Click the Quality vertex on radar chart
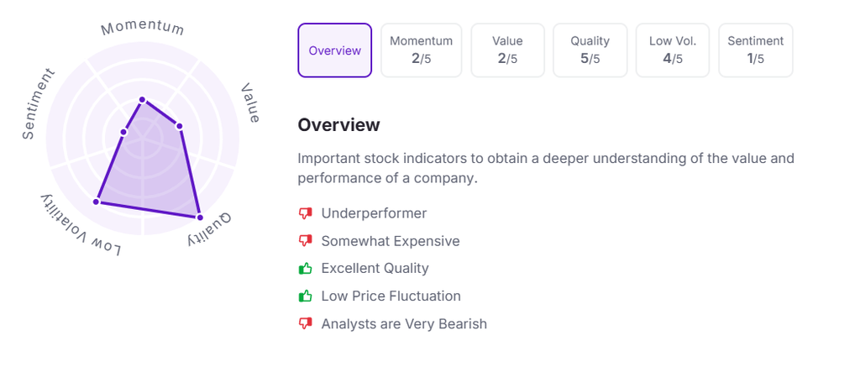 tap(200, 216)
